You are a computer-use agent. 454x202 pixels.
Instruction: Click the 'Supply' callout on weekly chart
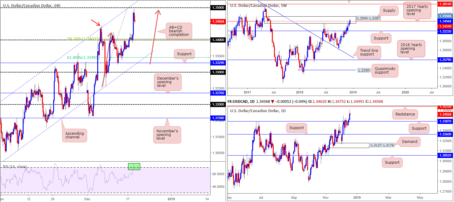tap(389, 11)
